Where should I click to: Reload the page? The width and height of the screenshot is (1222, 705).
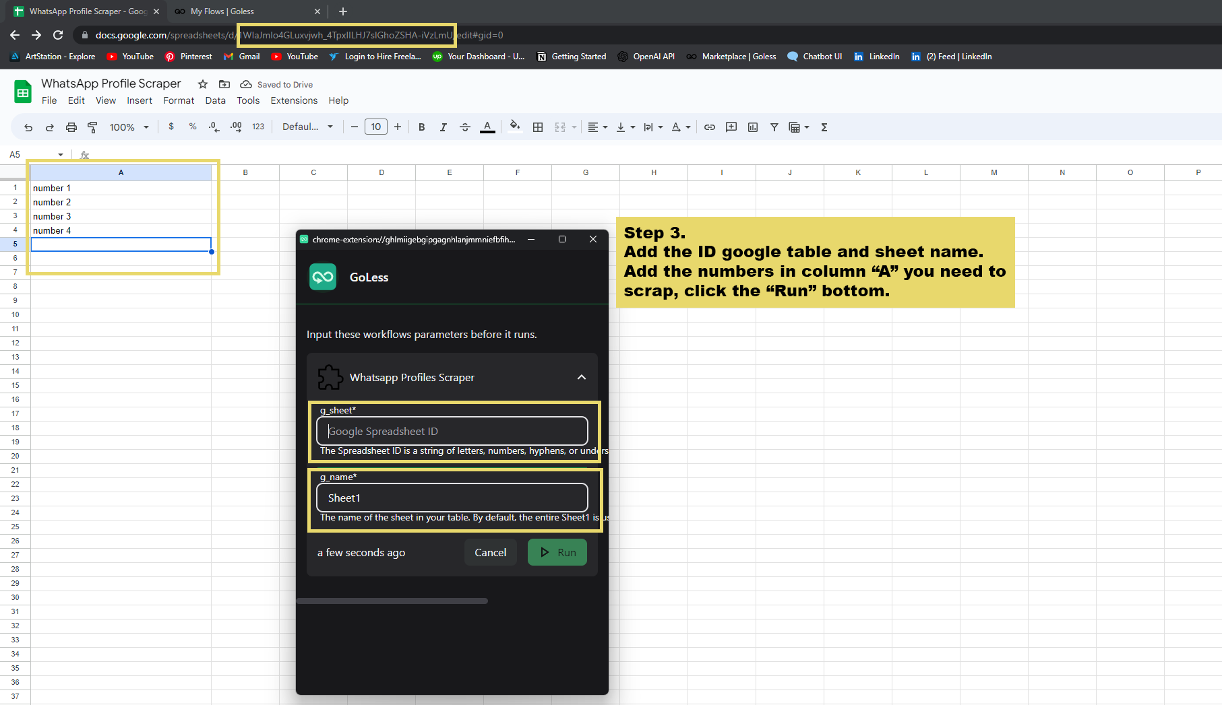(58, 35)
